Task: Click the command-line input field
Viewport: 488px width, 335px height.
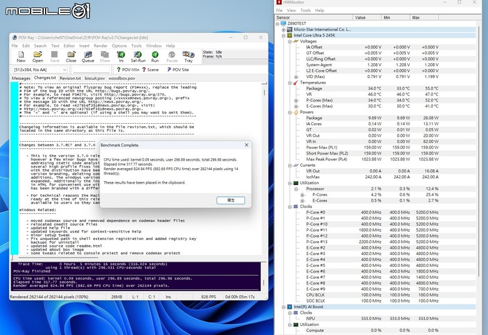Action: coord(91,69)
